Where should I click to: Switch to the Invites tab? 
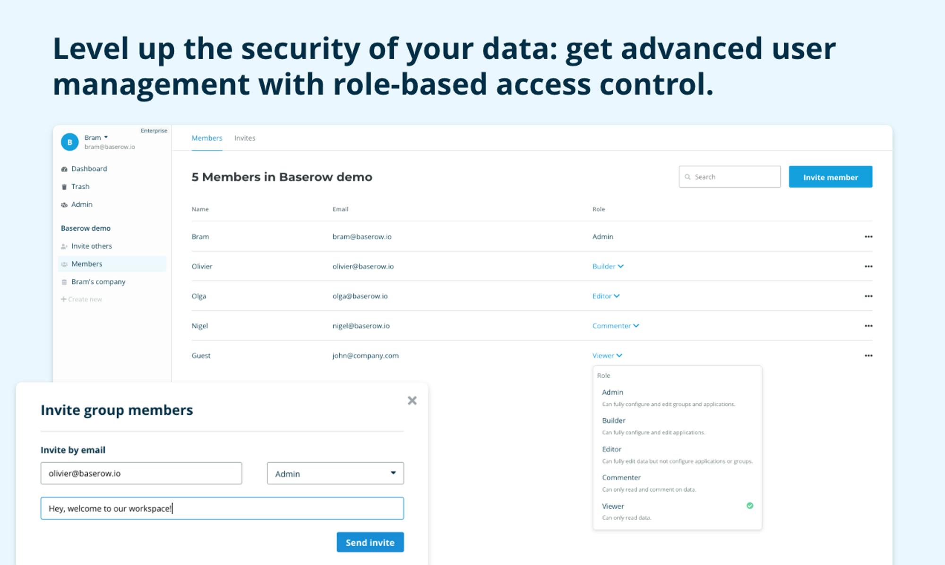(245, 138)
